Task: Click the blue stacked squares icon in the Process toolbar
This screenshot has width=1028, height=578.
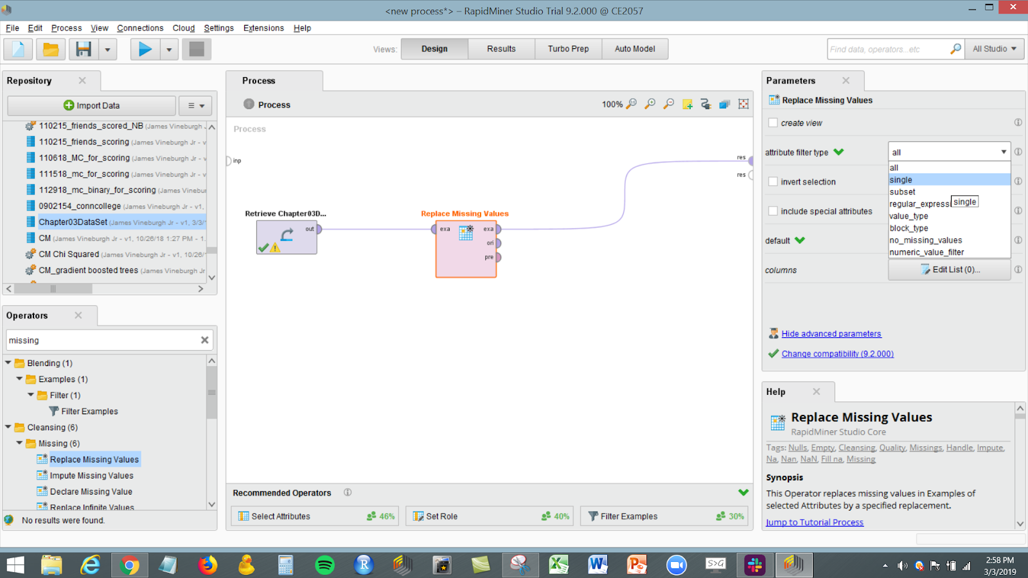Action: click(725, 104)
